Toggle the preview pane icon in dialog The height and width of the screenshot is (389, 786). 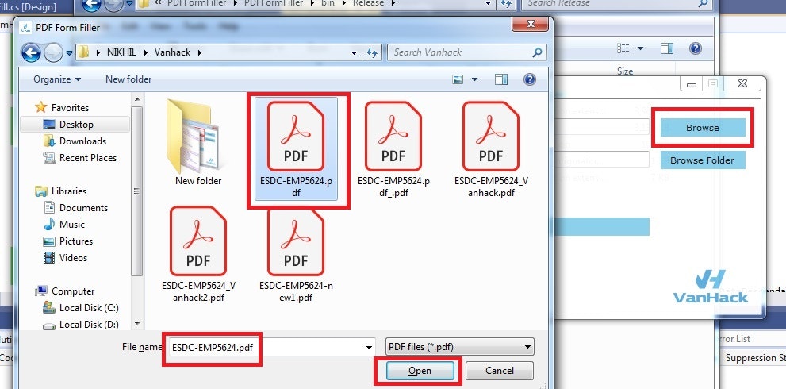point(500,79)
